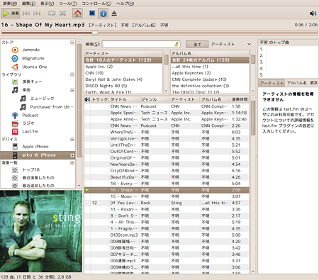319x280 pixels.
Task: Select the VertigoLive track row
Action: coord(167,139)
